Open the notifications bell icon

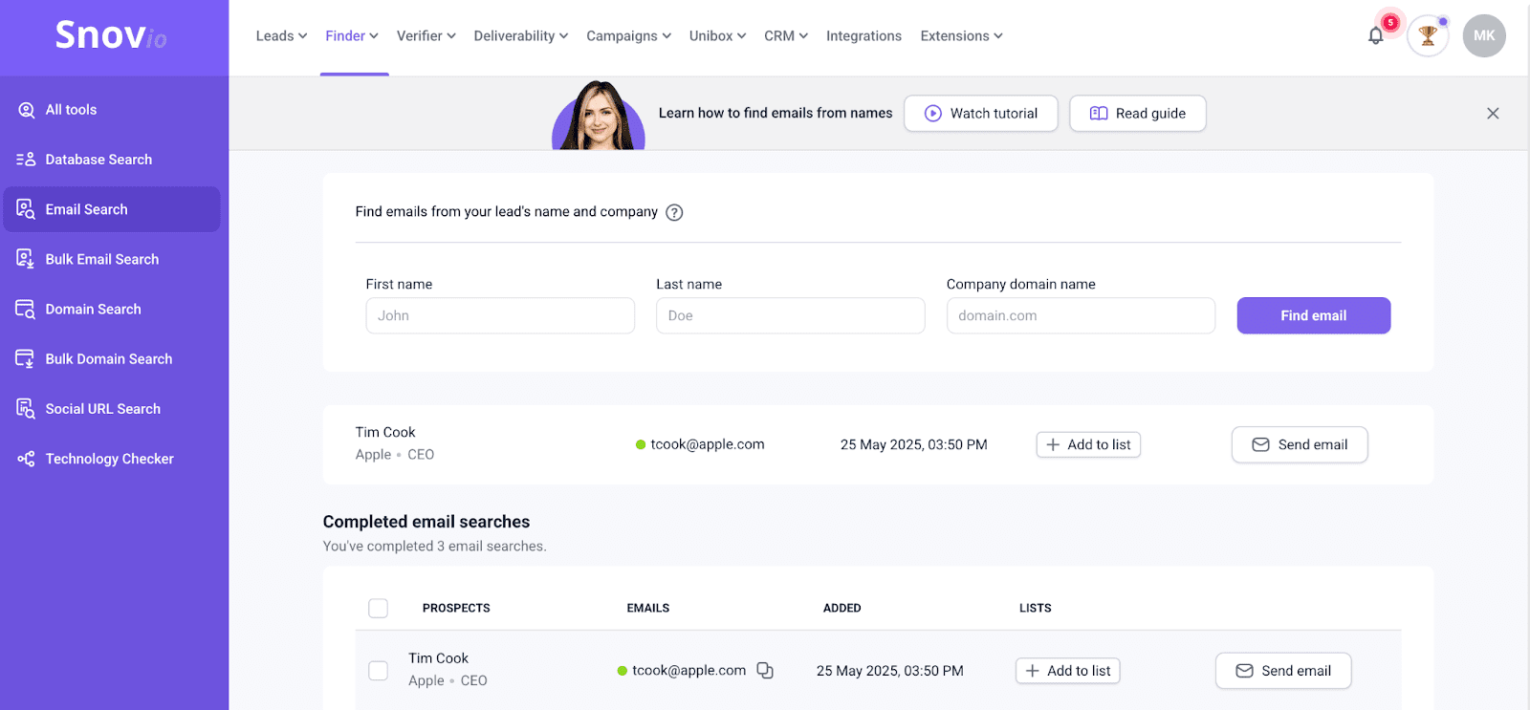point(1375,36)
